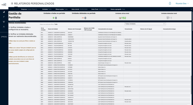Click the Unidade deletadas total card

(169, 16)
